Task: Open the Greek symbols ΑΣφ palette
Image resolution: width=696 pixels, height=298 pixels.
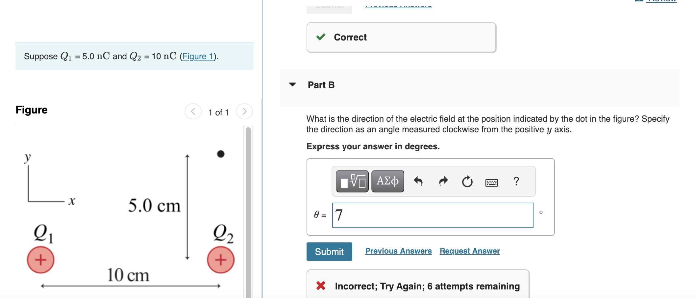Action: pos(387,181)
